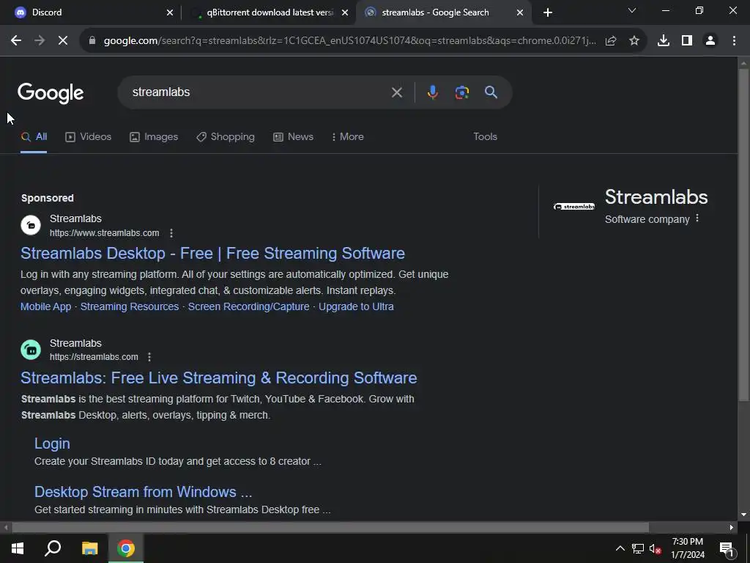Click the green Streamlabs favicon
The width and height of the screenshot is (750, 563).
coord(31,350)
